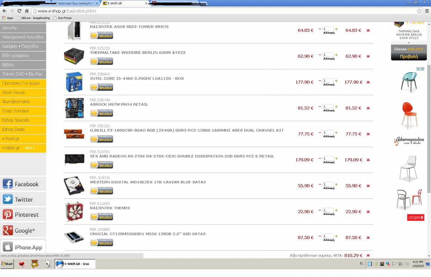Add Raijintek Themis to Wishlist
431x277 pixels.
coord(102,217)
